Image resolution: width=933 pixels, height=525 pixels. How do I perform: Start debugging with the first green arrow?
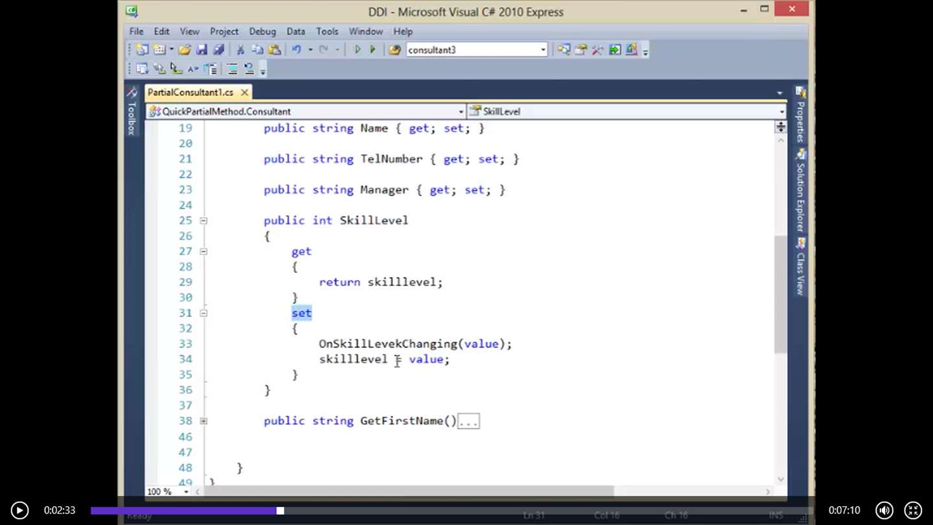pos(357,50)
